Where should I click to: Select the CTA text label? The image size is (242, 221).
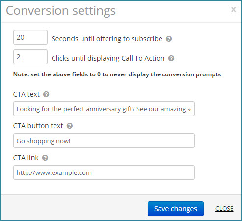click(x=27, y=94)
